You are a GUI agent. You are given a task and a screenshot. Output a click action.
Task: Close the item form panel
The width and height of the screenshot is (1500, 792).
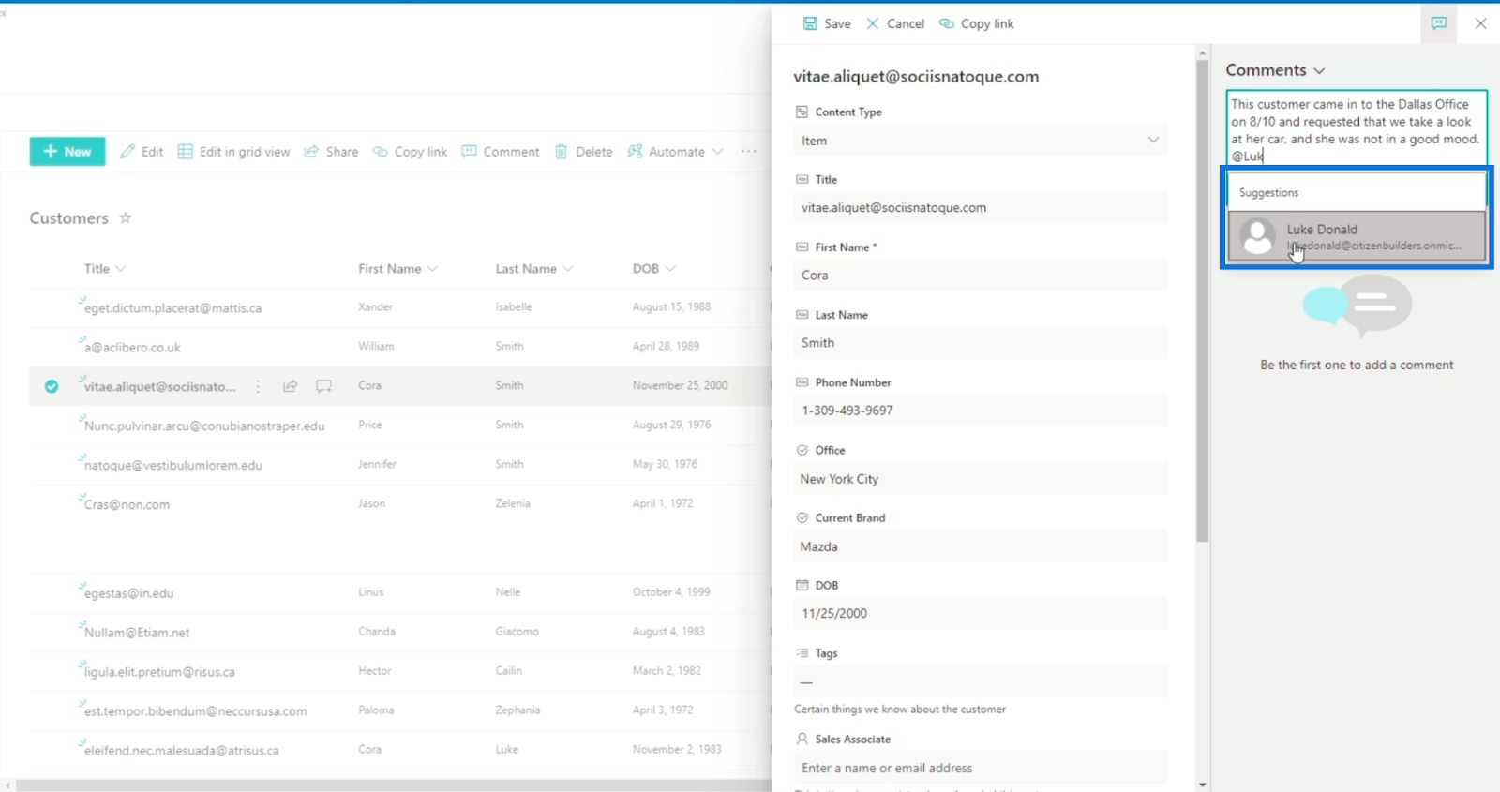tap(1480, 23)
